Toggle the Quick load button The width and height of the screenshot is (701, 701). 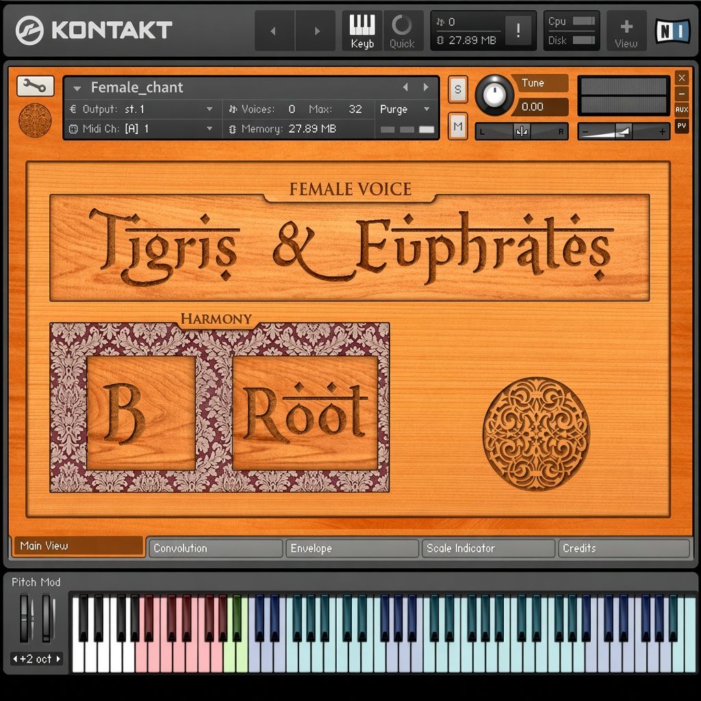click(402, 31)
